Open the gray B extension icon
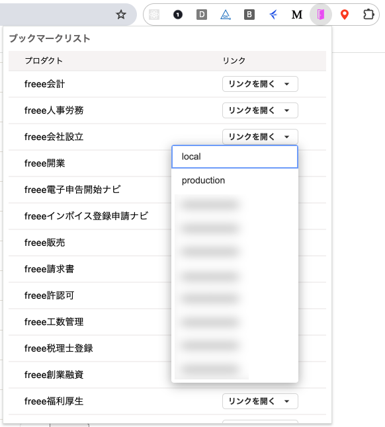 [249, 15]
